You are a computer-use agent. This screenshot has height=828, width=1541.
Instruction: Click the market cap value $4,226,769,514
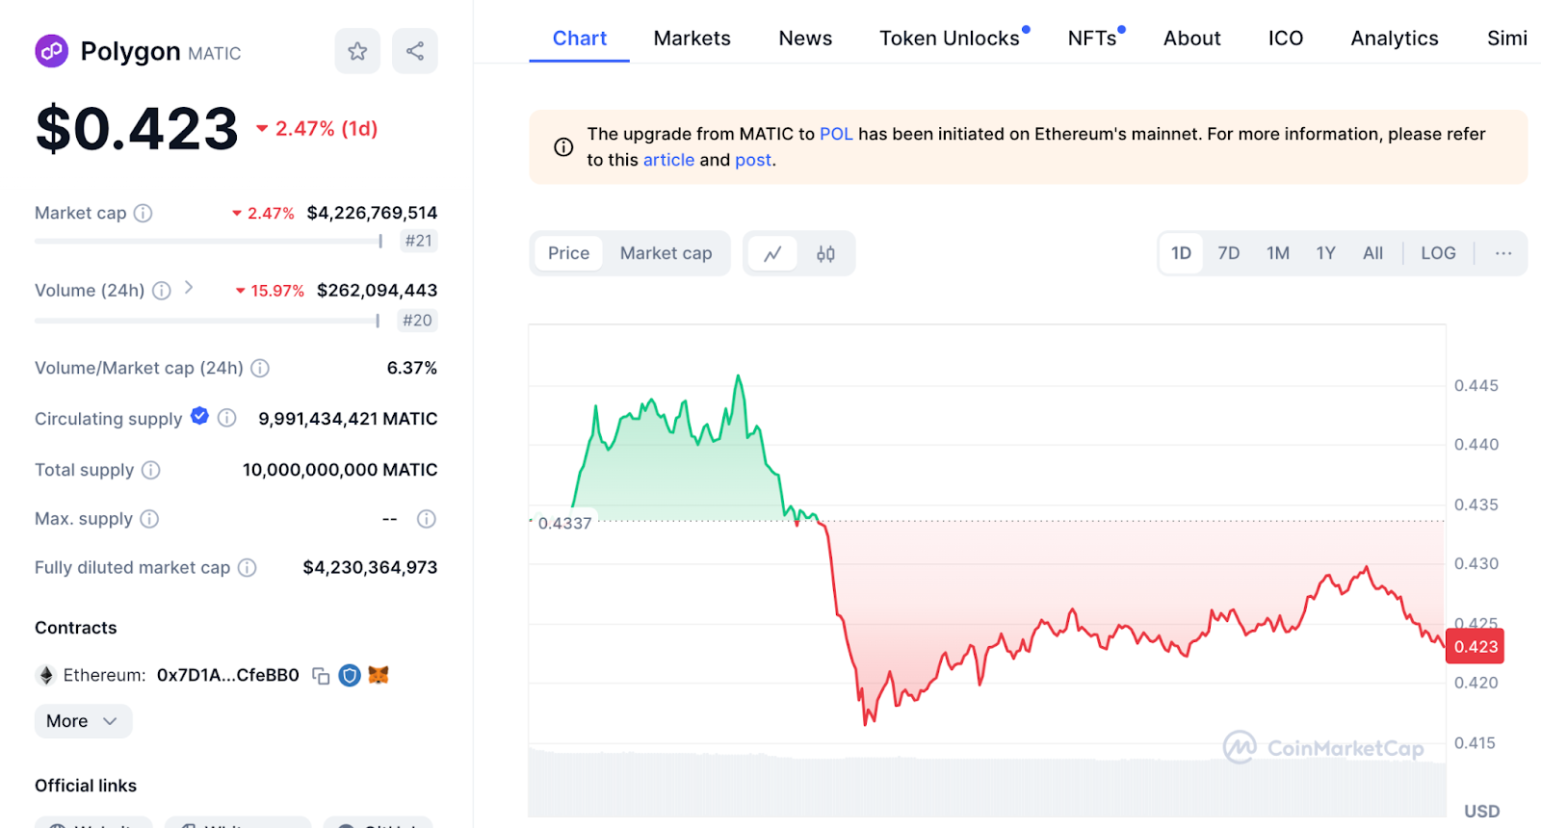[372, 213]
